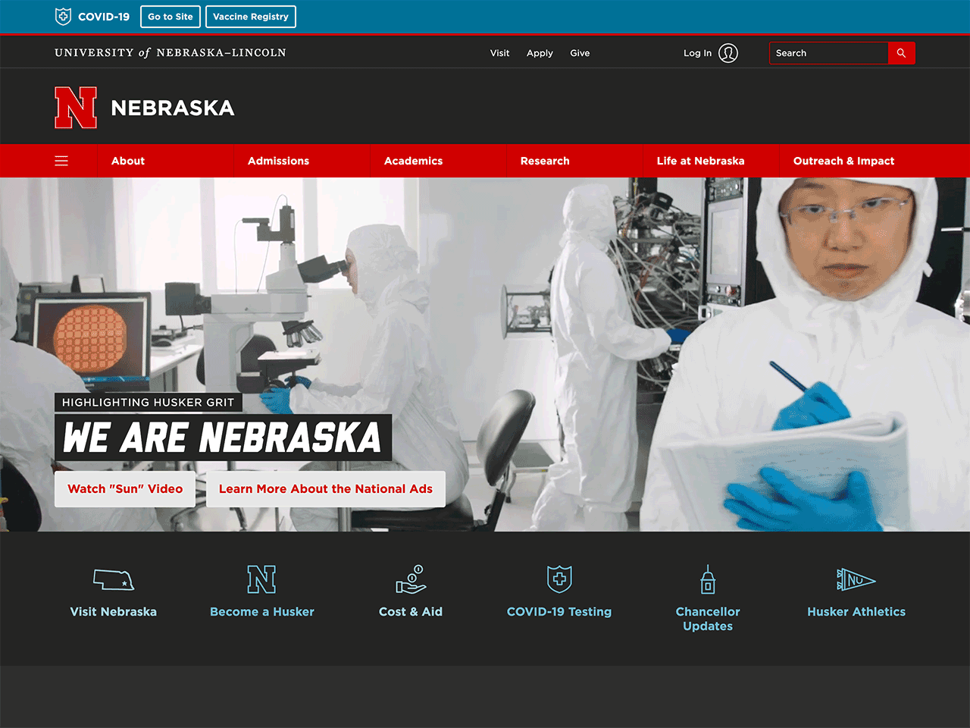Open the hamburger navigation menu
Screen dimensions: 970x728
pos(61,161)
